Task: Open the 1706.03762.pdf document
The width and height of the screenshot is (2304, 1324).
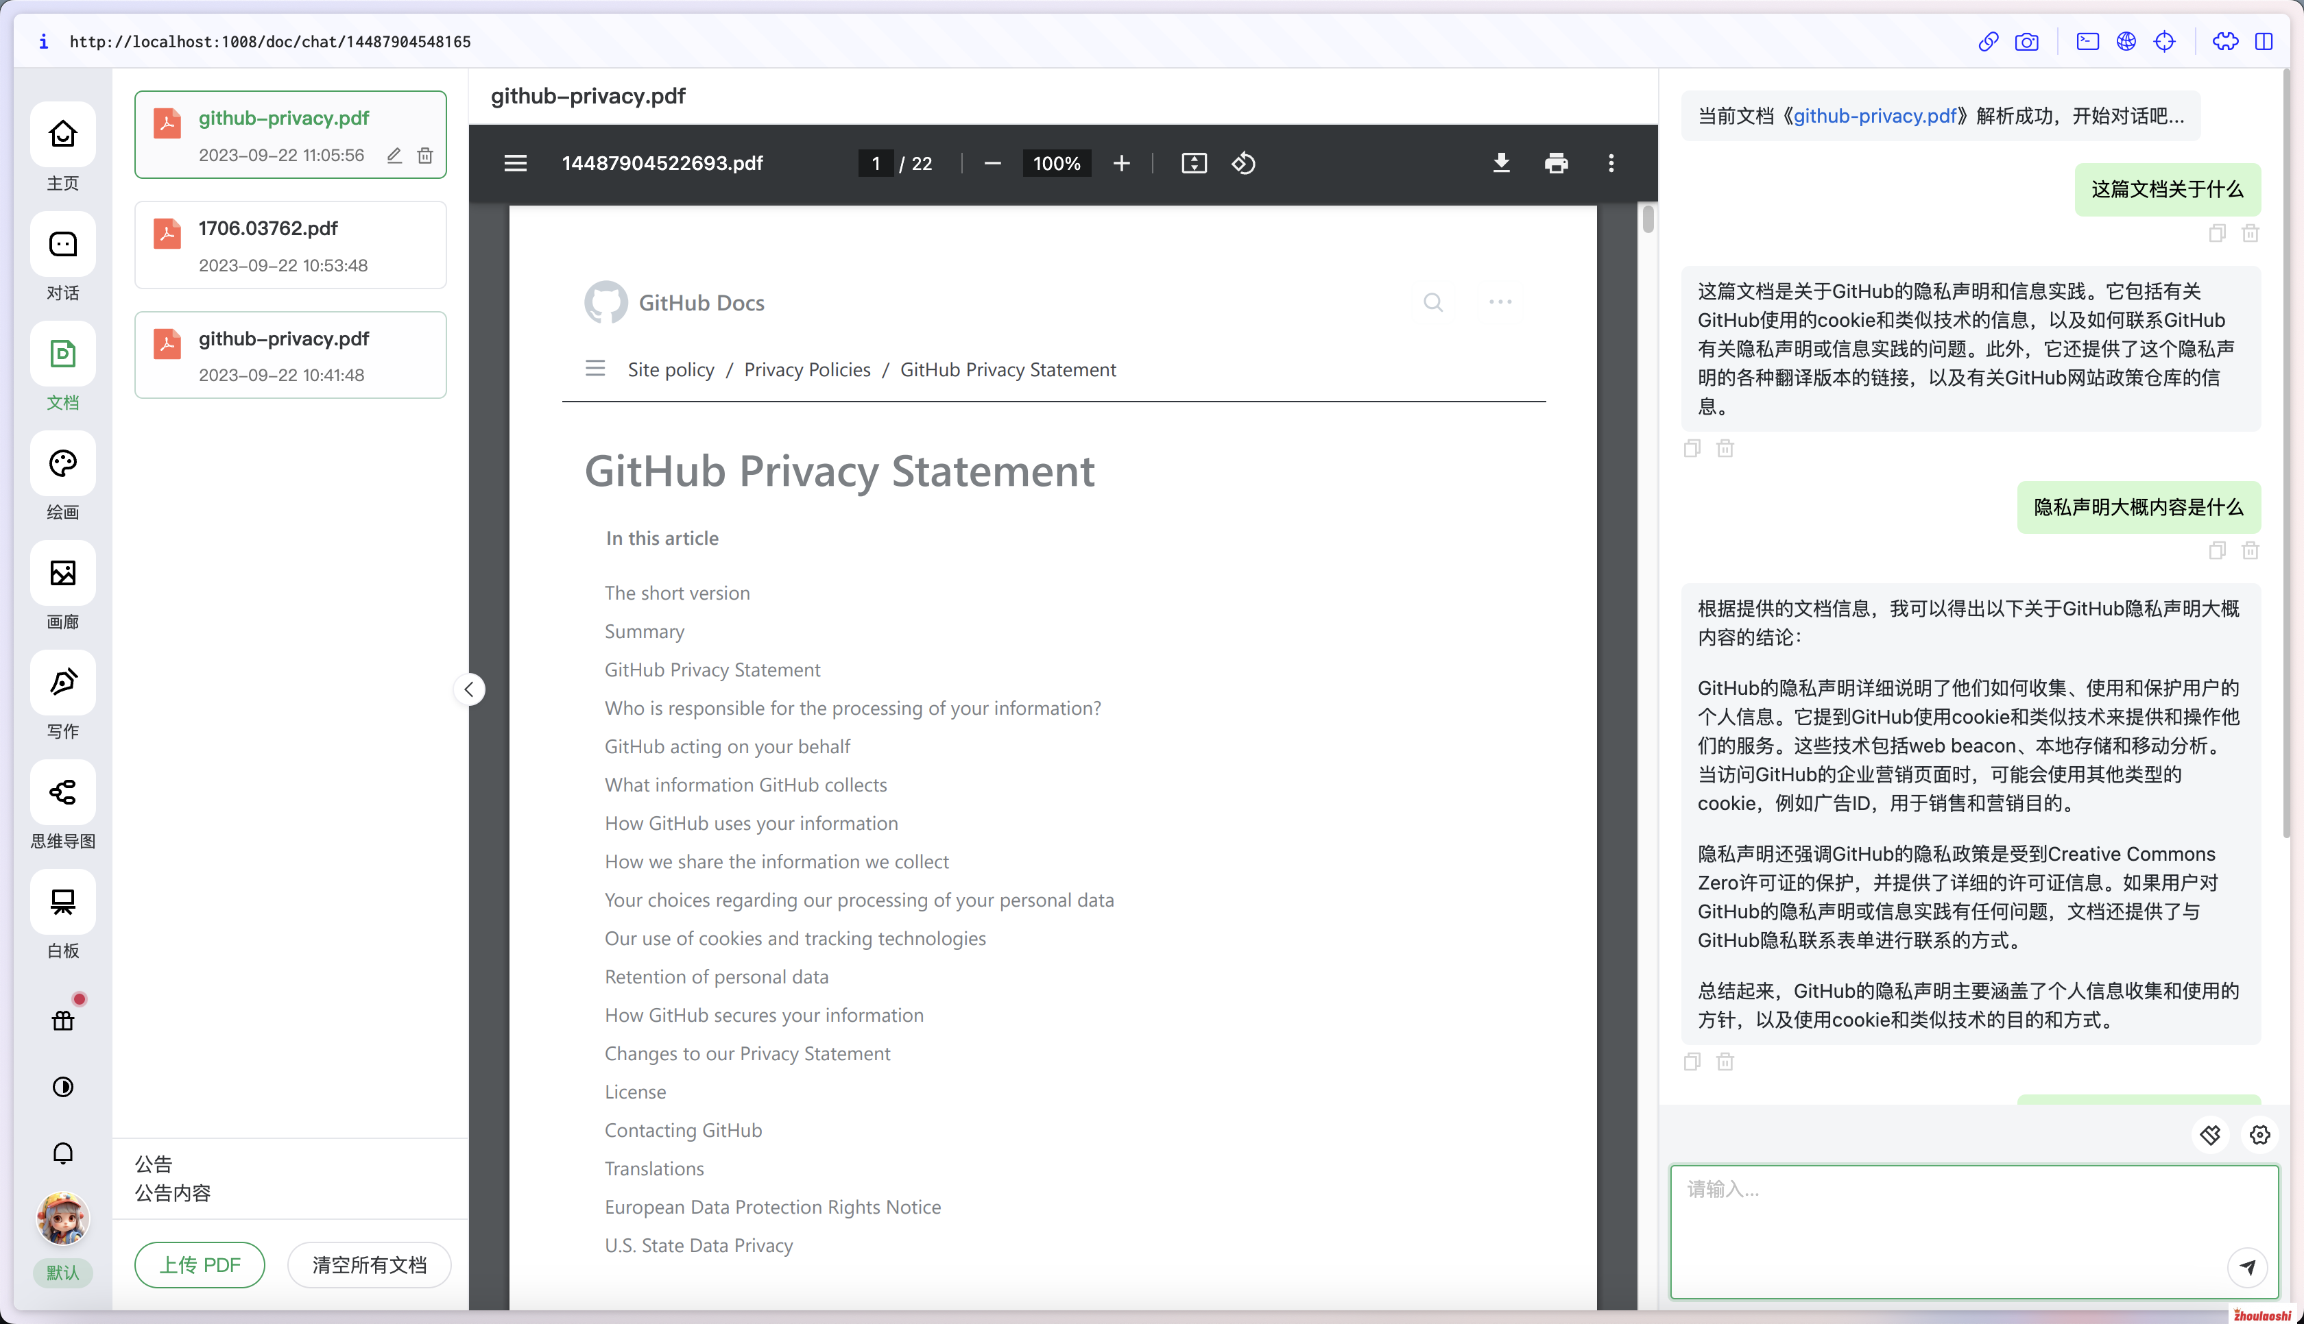Action: (x=290, y=245)
